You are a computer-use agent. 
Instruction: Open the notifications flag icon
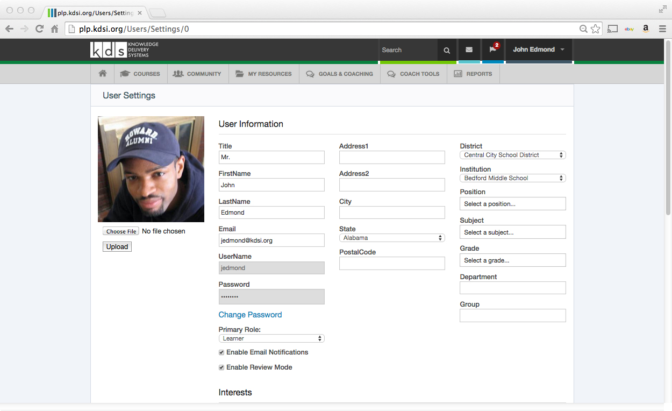[x=493, y=49]
